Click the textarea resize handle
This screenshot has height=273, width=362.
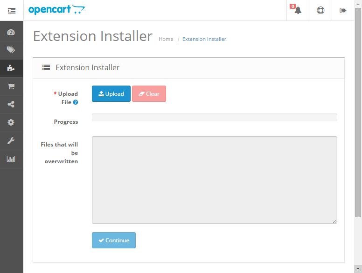click(x=335, y=221)
